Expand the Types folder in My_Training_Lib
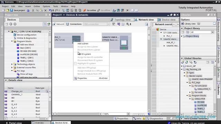Screen dimensions: 221x124 [x=184, y=73]
